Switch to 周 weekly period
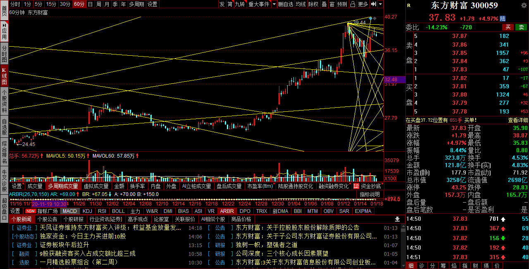 point(98,4)
